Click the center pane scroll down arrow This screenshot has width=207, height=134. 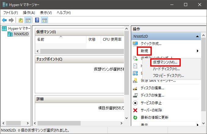click(x=126, y=118)
